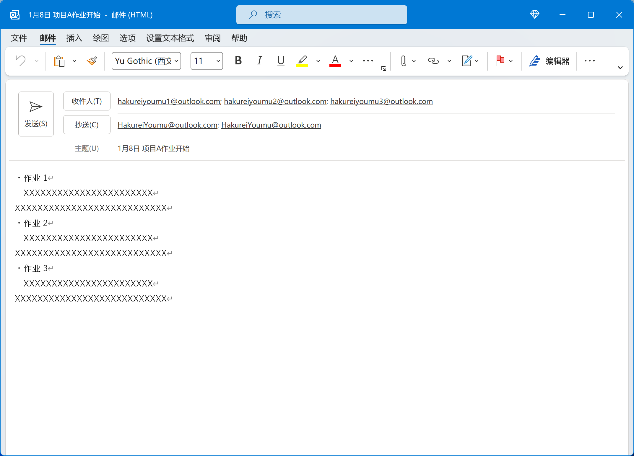Click the red Follow Up flag icon
This screenshot has height=456, width=634.
click(x=500, y=61)
